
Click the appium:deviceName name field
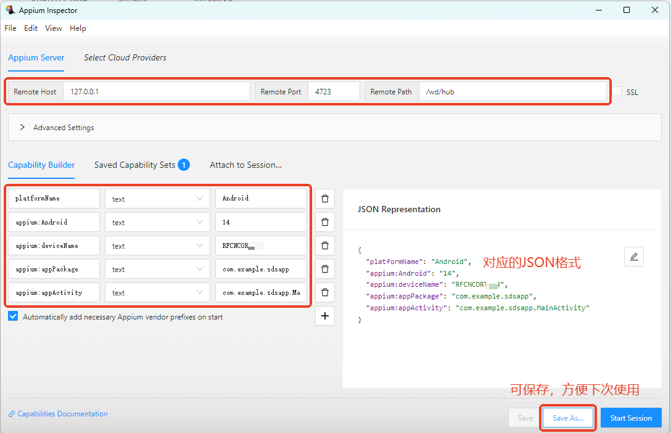pyautogui.click(x=54, y=245)
